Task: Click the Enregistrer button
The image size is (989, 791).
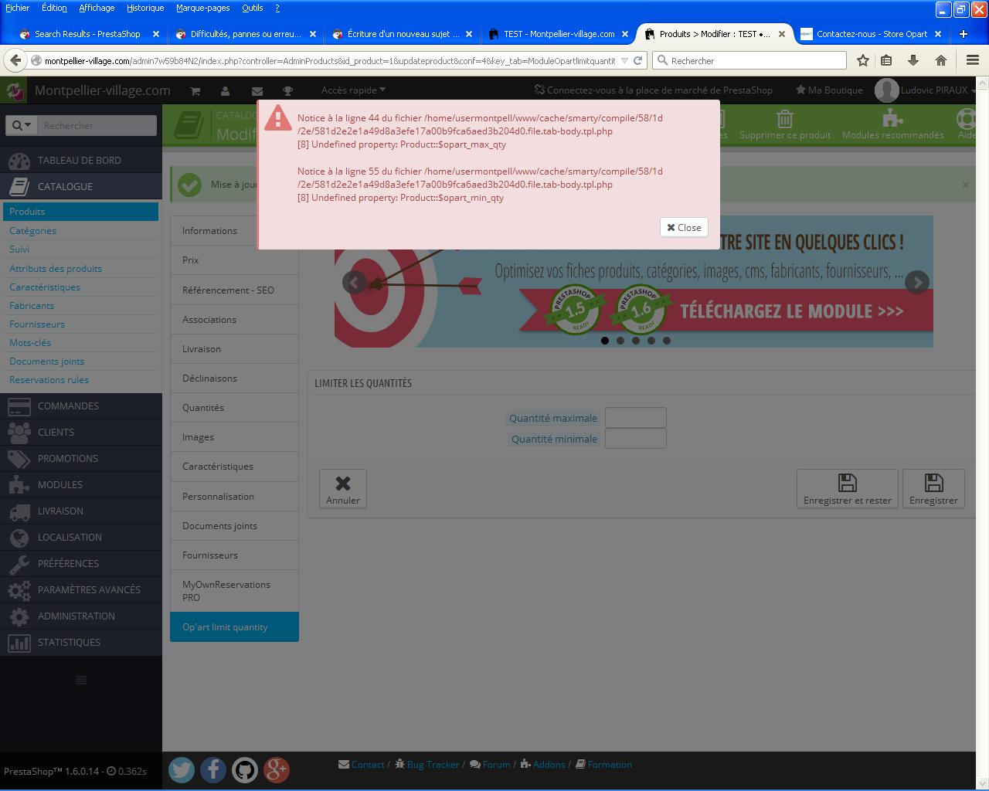Action: click(933, 489)
